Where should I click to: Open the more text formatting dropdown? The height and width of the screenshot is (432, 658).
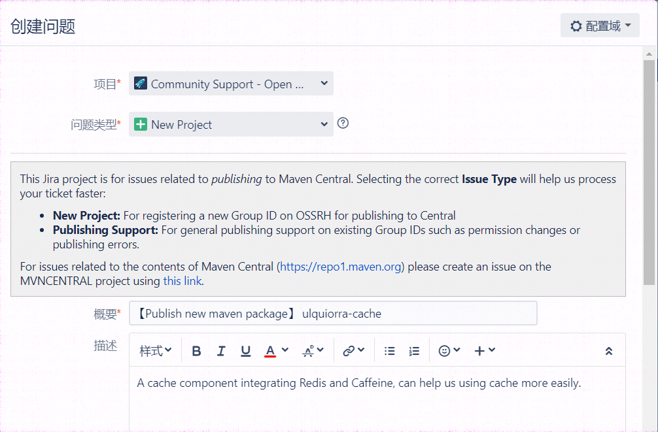point(313,351)
